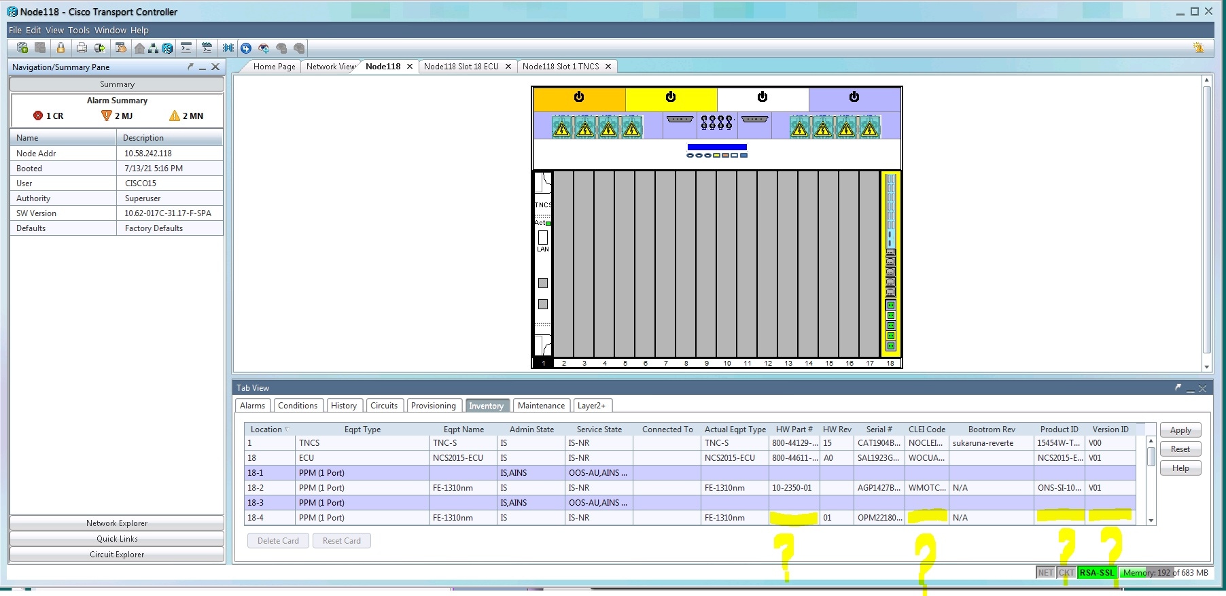Click the blue circle arrow toolbar icon
Image resolution: width=1226 pixels, height=596 pixels.
[x=246, y=48]
